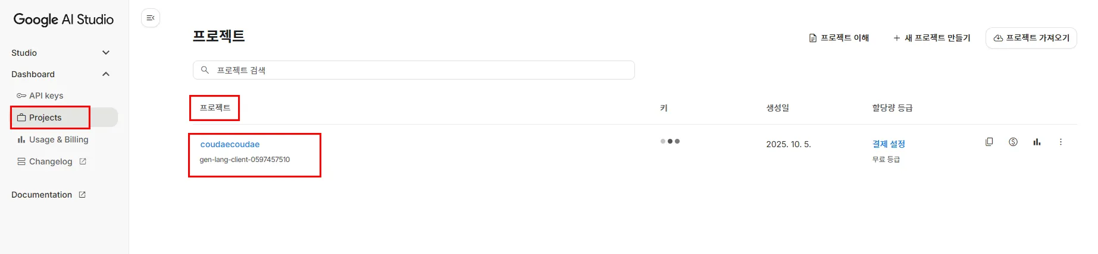Focus the 프로젝트 검색 search field
1098x254 pixels.
pyautogui.click(x=417, y=70)
